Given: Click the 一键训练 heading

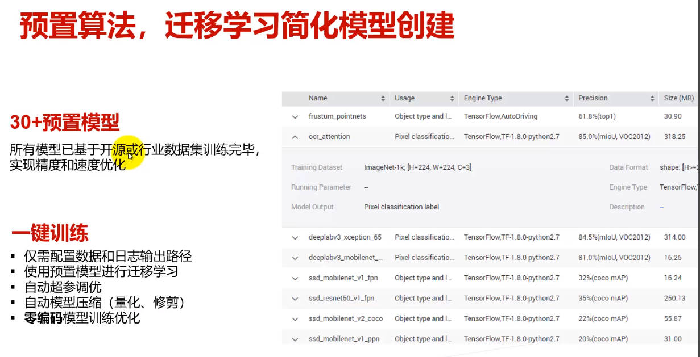Looking at the screenshot, I should pos(49,233).
